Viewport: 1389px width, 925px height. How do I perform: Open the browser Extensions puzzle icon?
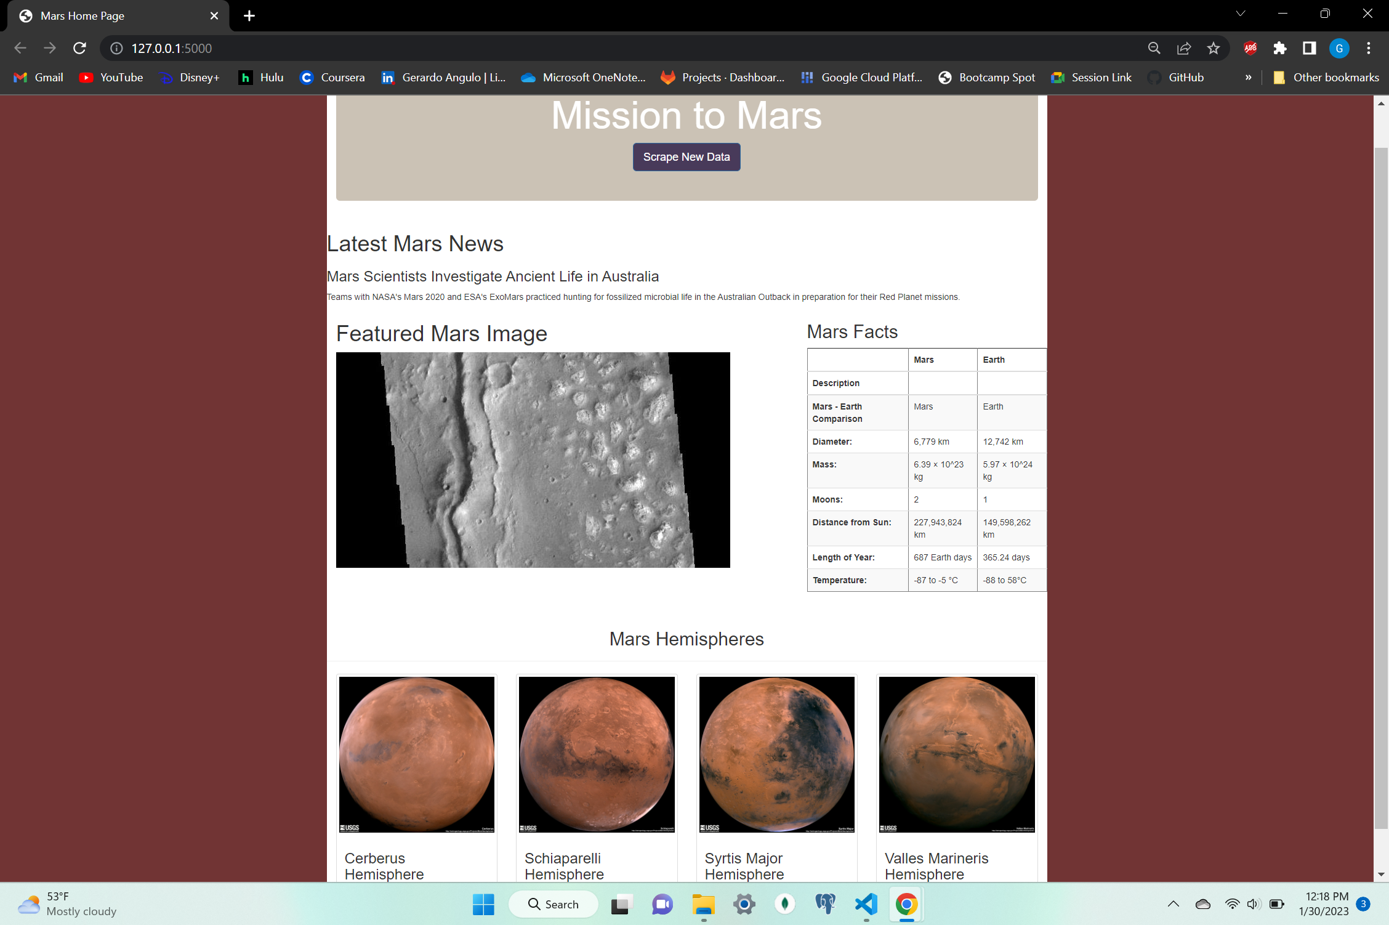[x=1280, y=48]
